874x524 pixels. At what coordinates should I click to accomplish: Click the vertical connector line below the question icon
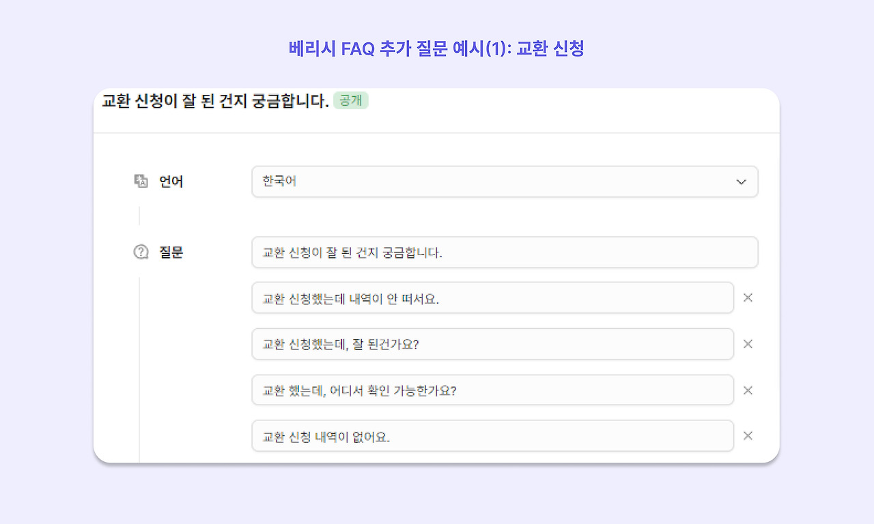coord(140,370)
